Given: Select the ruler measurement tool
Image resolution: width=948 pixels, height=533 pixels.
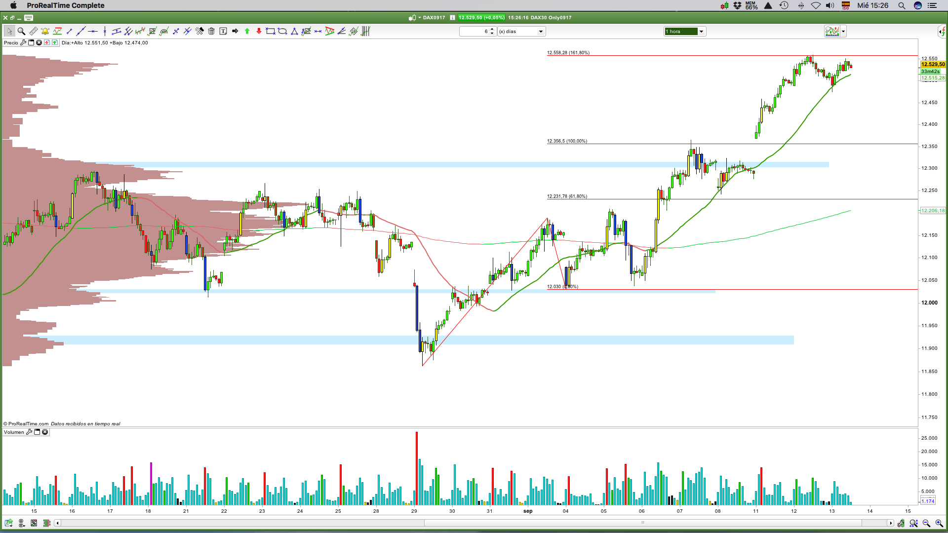Looking at the screenshot, I should 33,31.
